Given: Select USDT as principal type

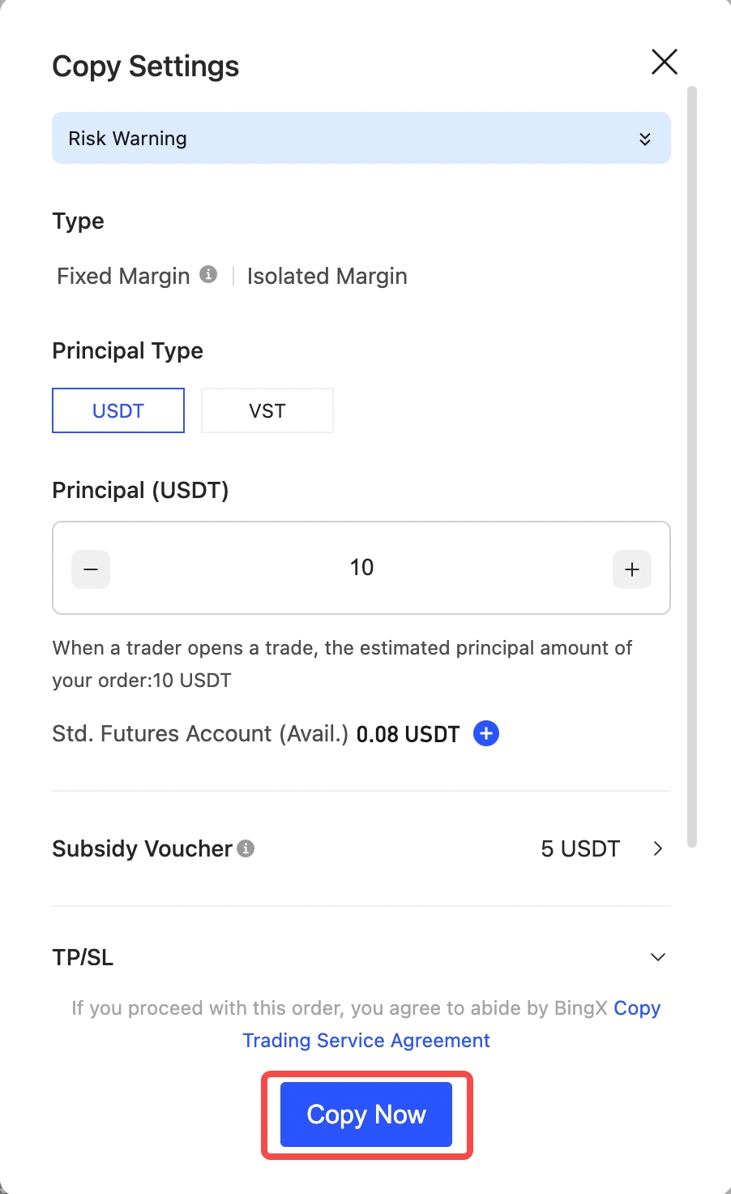Looking at the screenshot, I should (118, 410).
